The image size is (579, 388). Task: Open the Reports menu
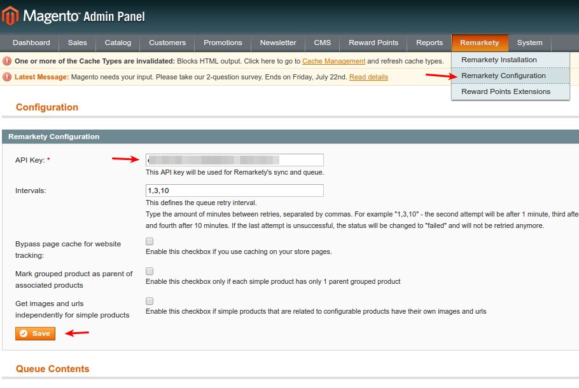(x=429, y=43)
